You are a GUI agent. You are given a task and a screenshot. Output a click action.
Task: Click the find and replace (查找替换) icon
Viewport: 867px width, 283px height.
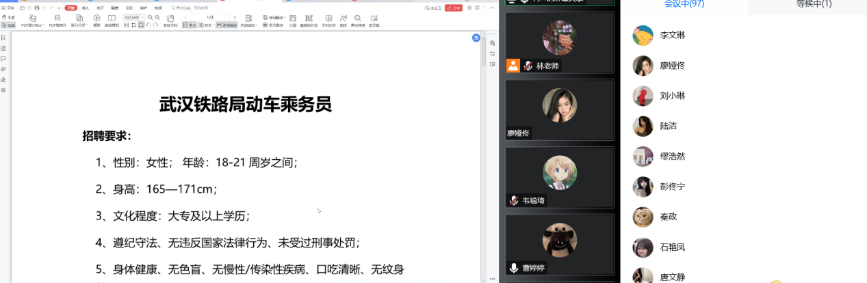point(357,18)
